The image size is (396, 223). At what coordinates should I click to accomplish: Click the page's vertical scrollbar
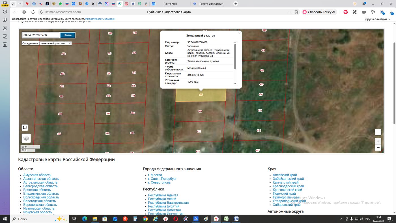395,83
